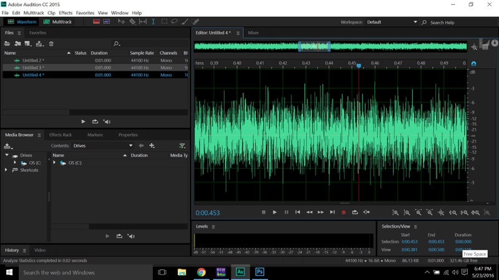
Task: Toggle loop playback in editor transport
Action: pos(355,212)
